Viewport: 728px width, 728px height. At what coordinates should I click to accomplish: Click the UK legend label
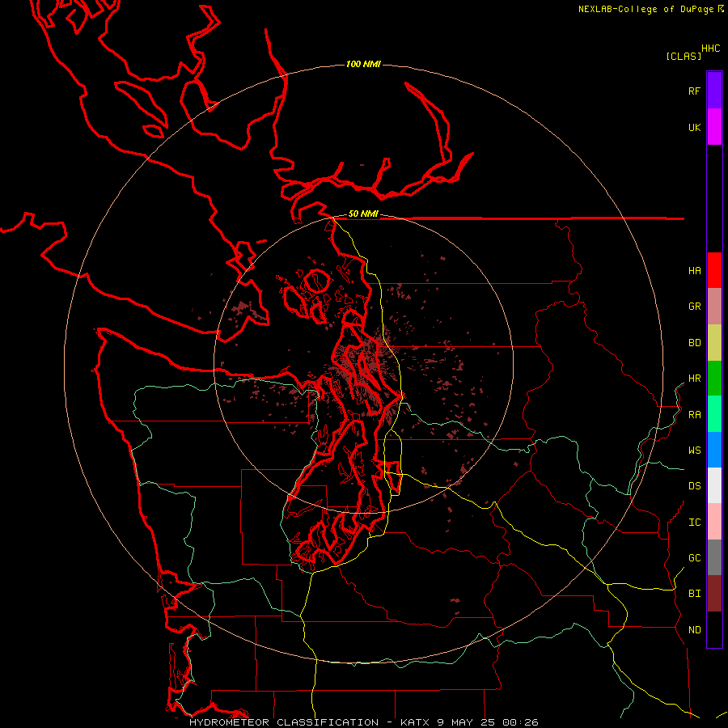(x=694, y=127)
